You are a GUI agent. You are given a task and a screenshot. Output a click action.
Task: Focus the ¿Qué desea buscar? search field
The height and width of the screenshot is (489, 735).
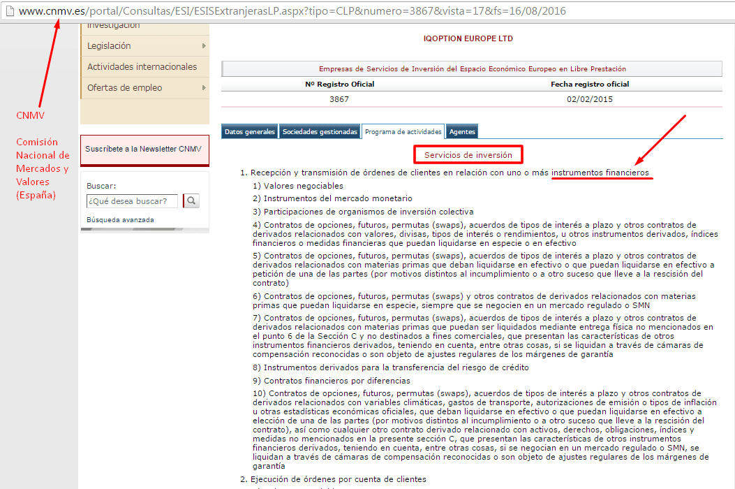132,201
